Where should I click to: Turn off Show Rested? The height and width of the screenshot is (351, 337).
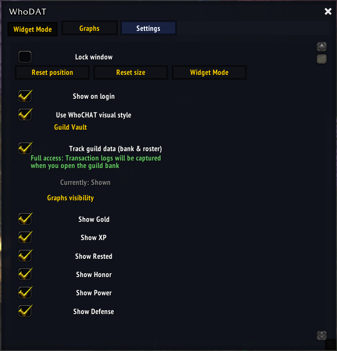click(25, 256)
